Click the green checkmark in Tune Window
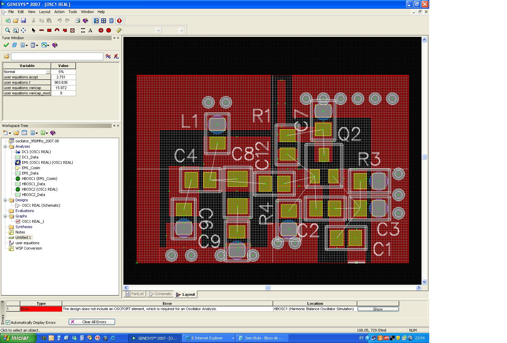 (x=6, y=45)
